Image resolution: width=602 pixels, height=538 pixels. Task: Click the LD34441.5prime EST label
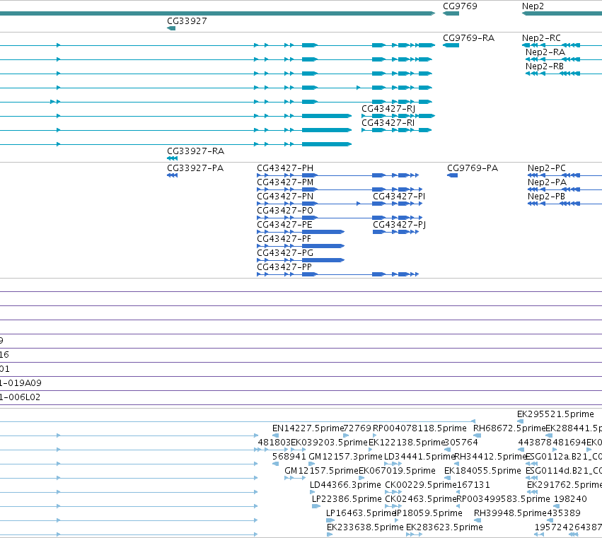tap(419, 457)
